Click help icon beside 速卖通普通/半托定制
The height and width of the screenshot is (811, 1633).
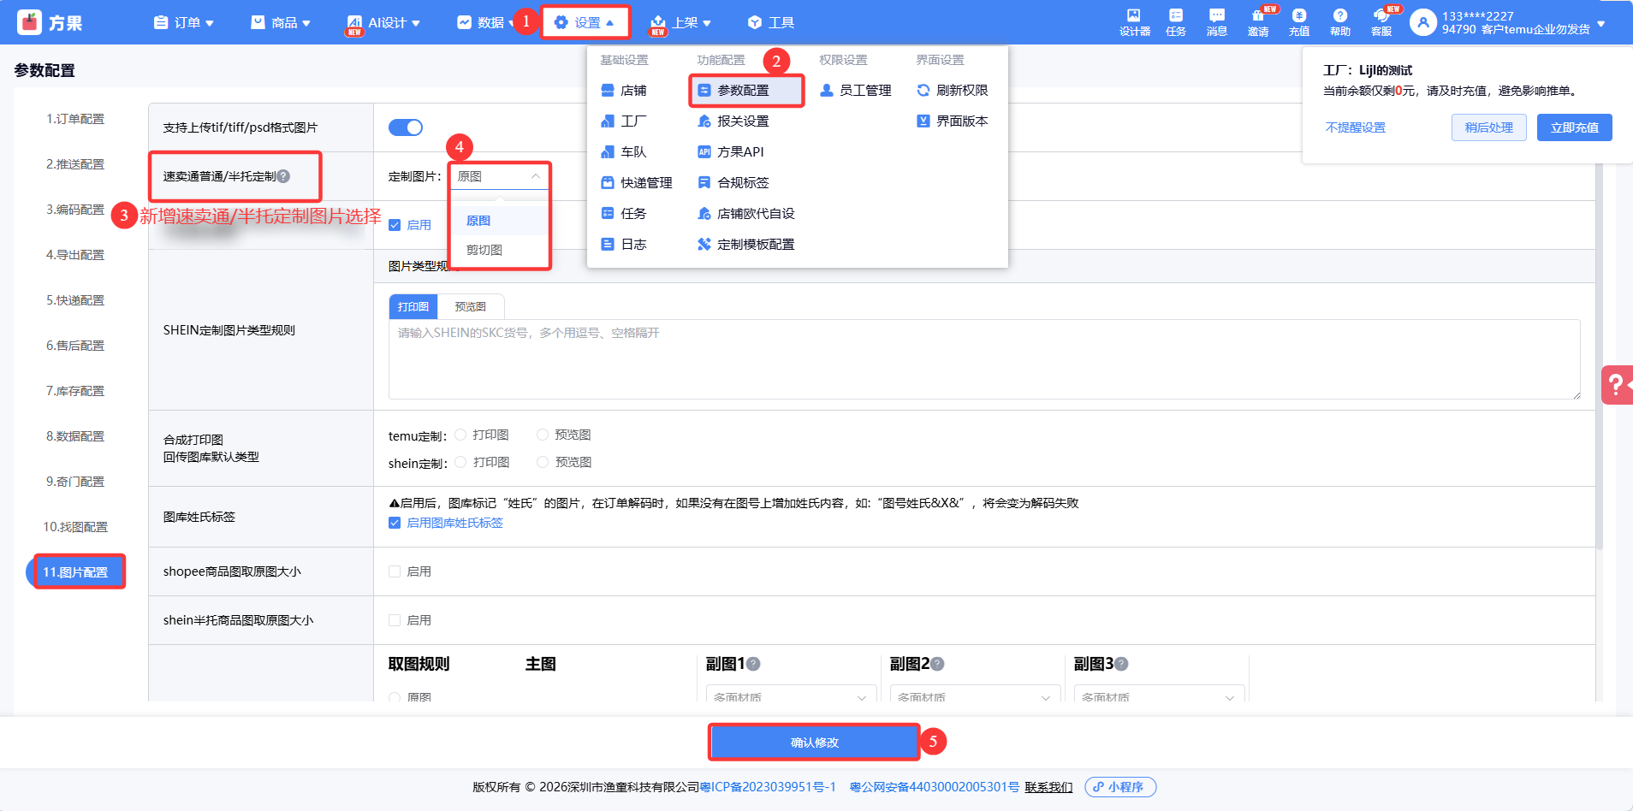coord(283,176)
